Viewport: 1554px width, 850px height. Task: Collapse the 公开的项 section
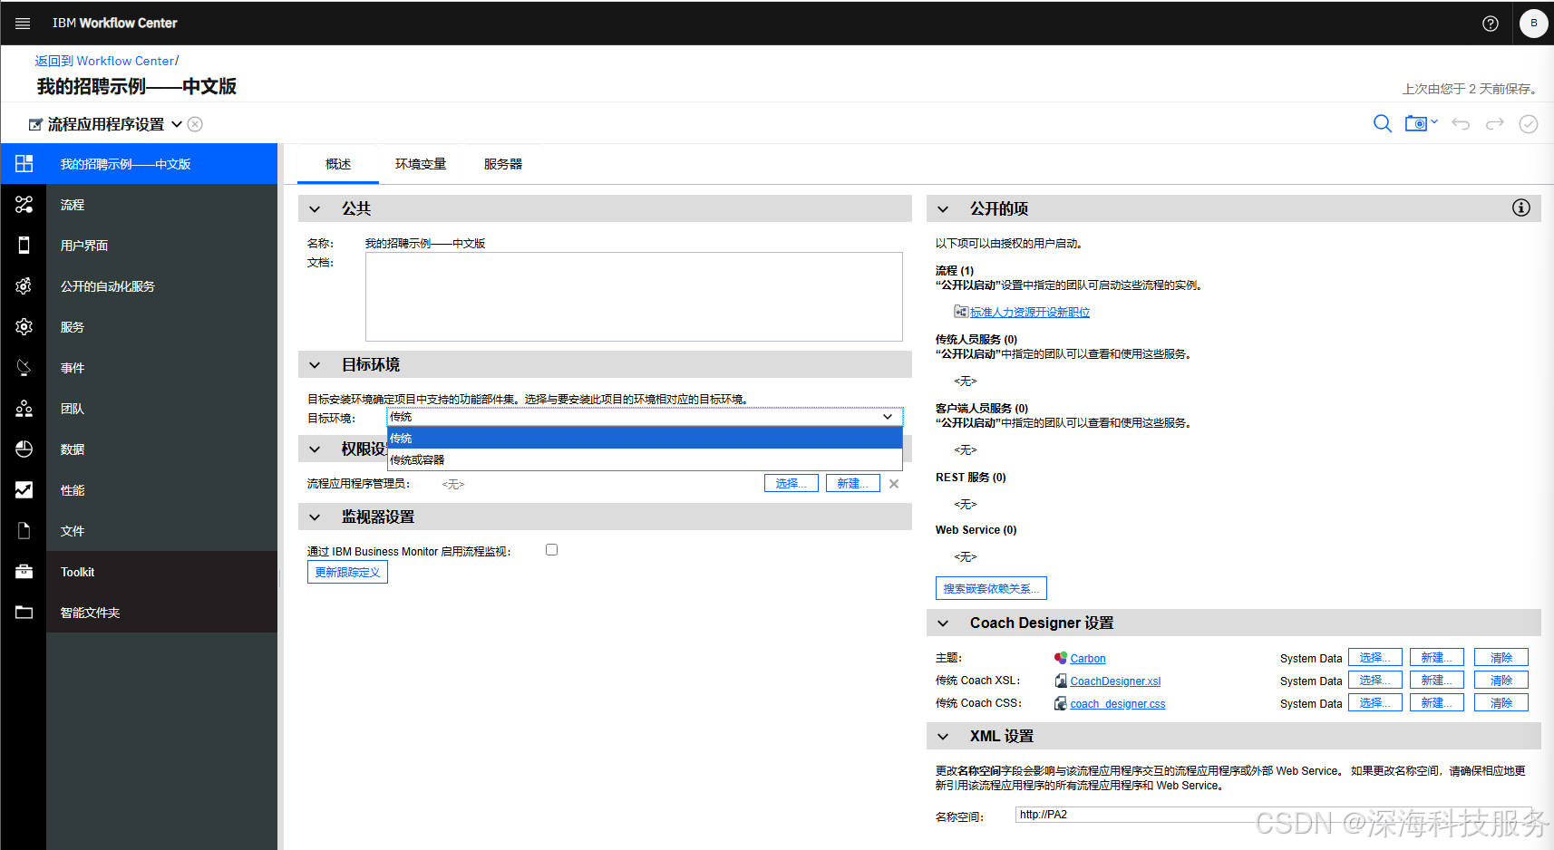(x=943, y=209)
